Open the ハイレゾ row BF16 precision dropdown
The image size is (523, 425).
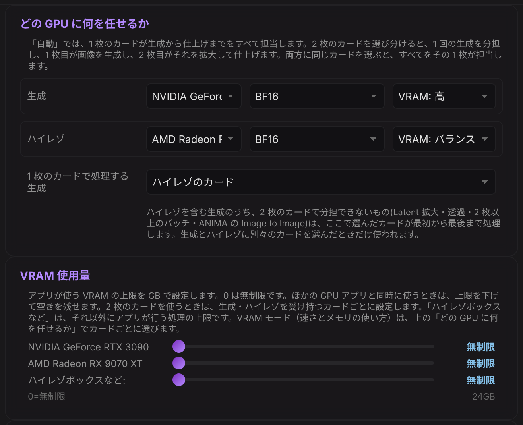click(x=317, y=139)
